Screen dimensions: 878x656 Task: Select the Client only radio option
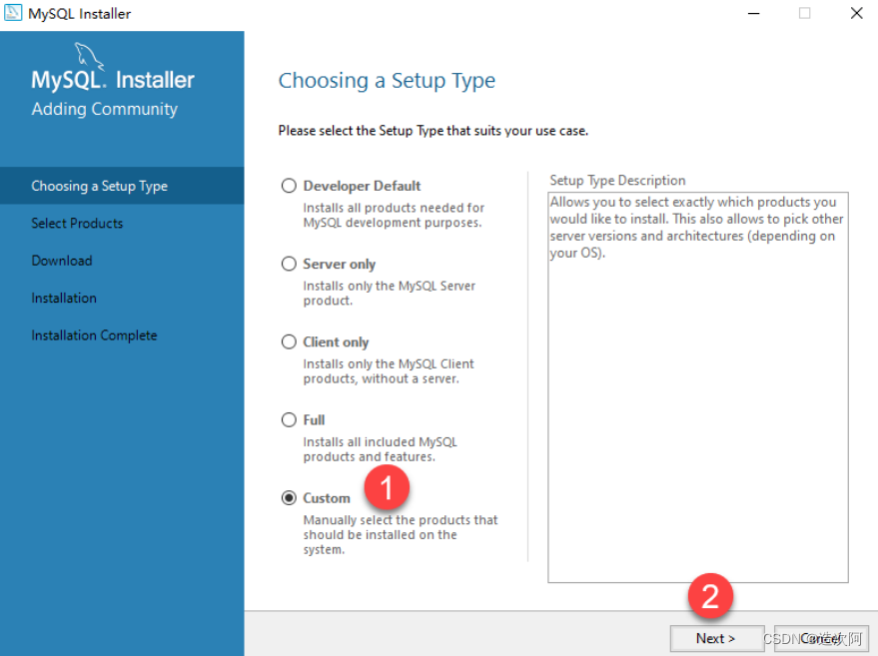[x=289, y=342]
